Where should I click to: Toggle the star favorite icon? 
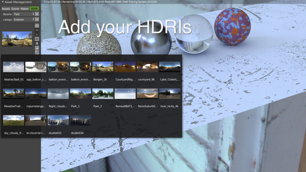pos(37,35)
